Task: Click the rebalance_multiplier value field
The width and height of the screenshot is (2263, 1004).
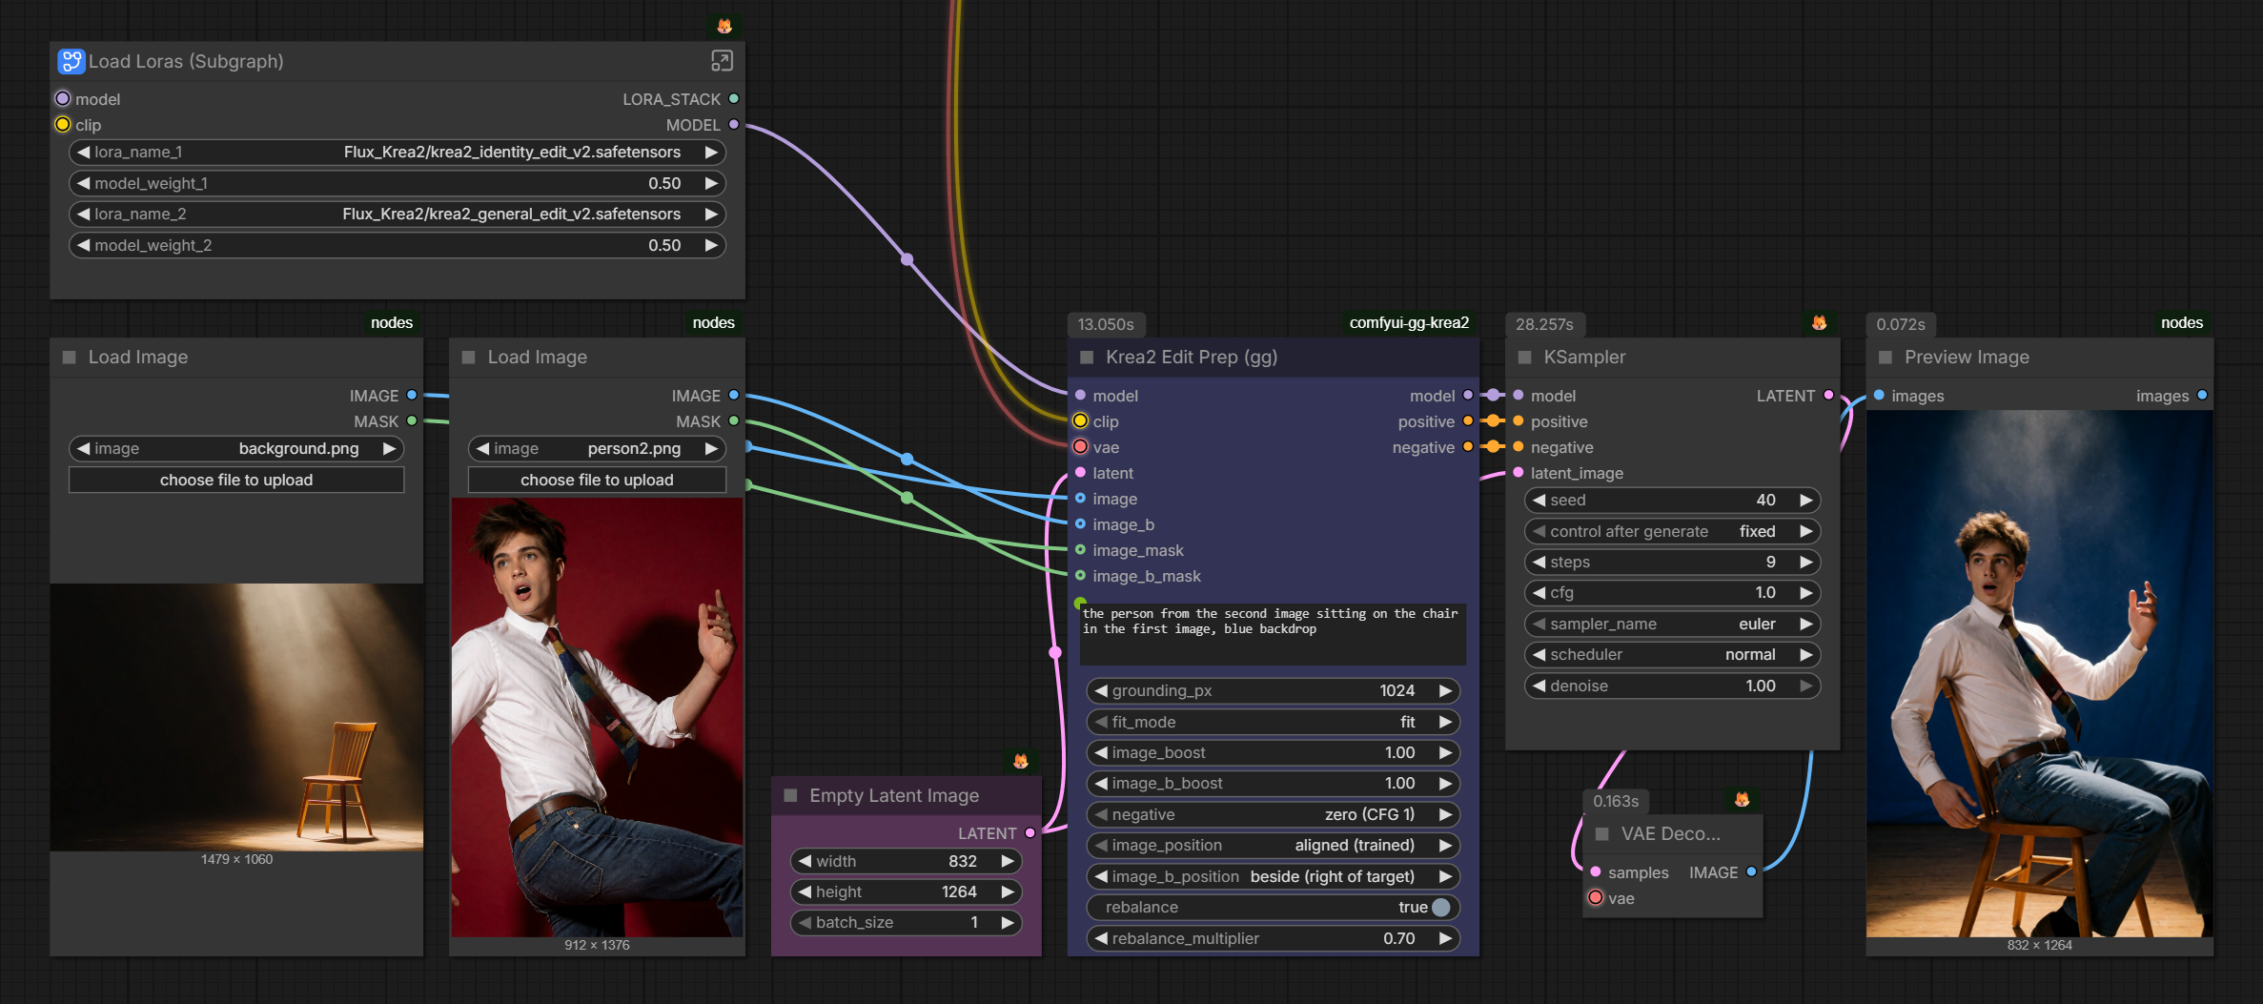Action: pyautogui.click(x=1274, y=939)
